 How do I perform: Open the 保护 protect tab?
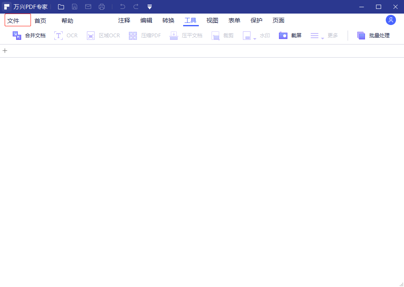coord(256,20)
